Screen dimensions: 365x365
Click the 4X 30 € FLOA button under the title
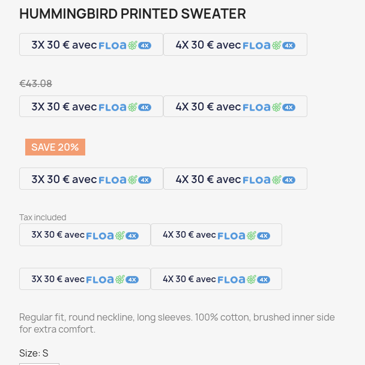[x=235, y=45]
